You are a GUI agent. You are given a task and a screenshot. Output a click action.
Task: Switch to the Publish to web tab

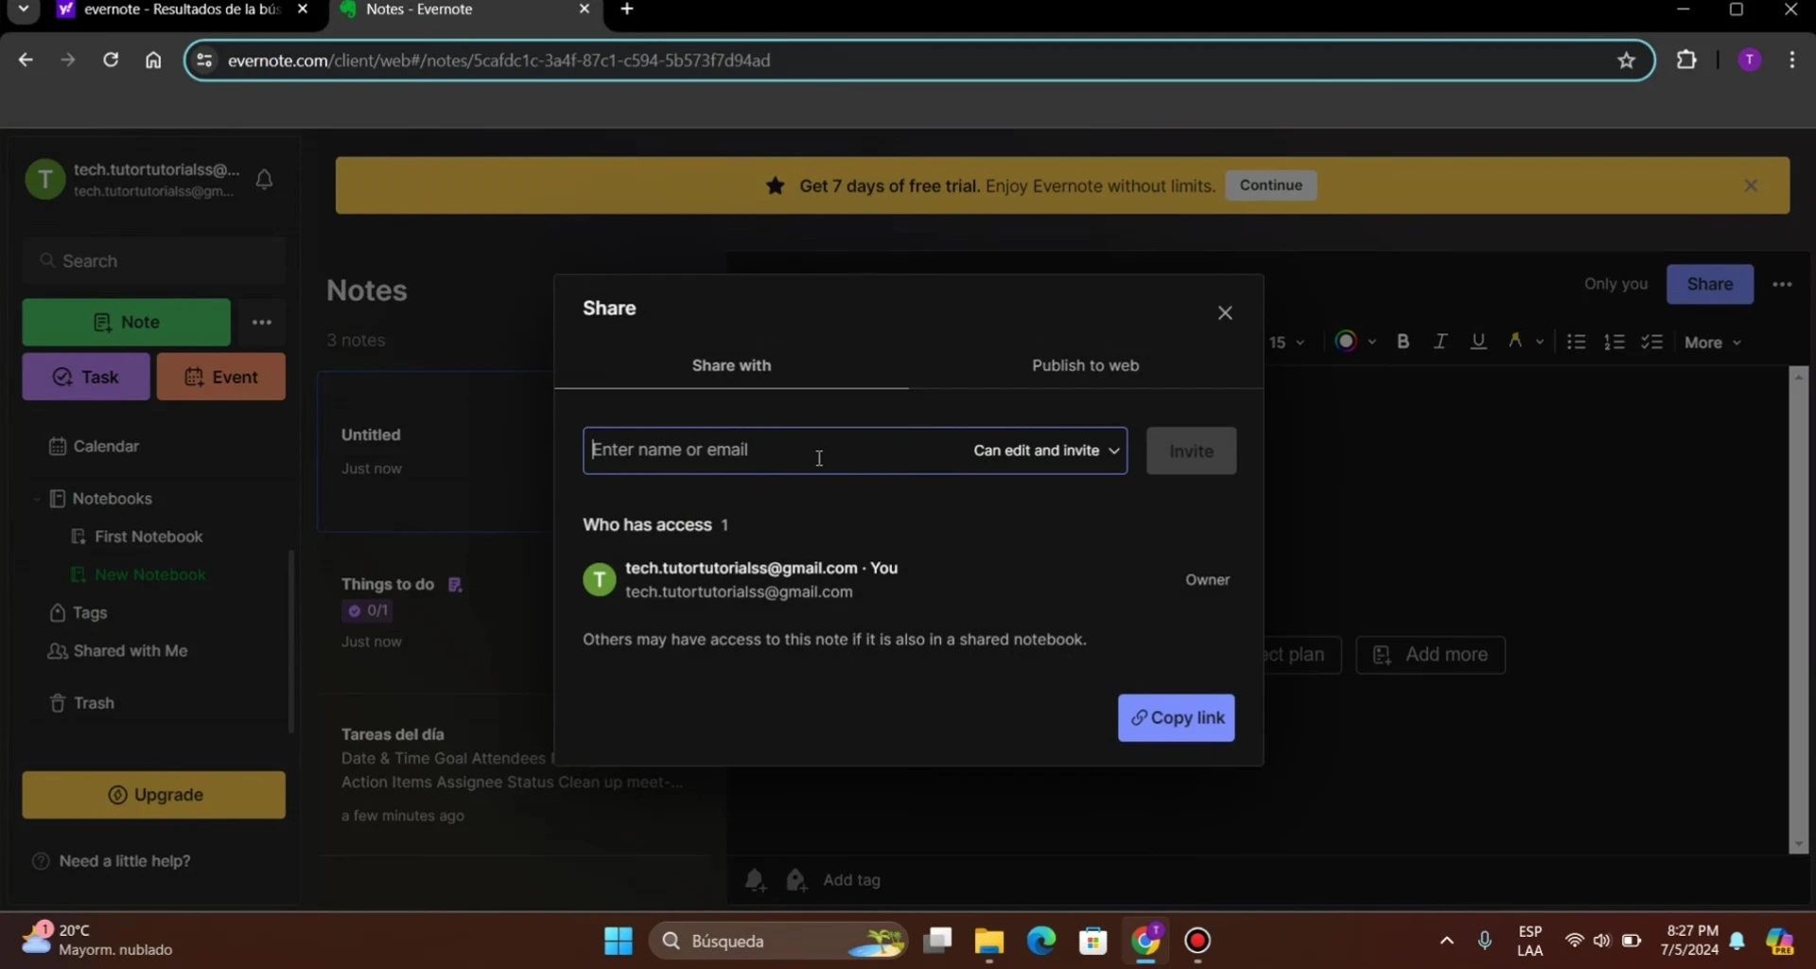1085,365
